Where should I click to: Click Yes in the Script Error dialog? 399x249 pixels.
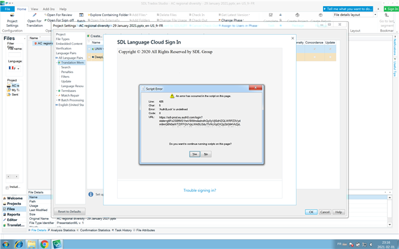(193, 153)
